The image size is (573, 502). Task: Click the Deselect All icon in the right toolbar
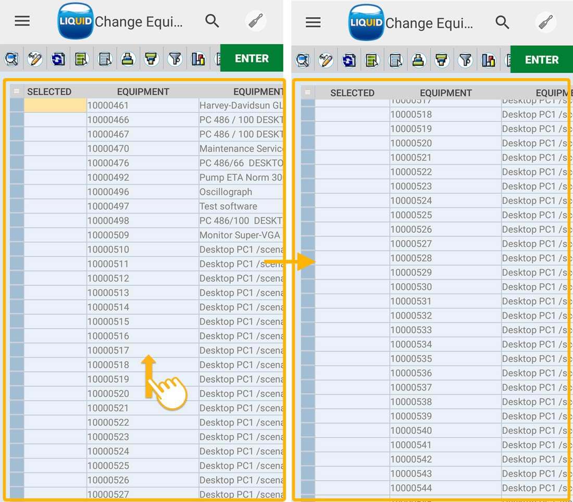395,60
